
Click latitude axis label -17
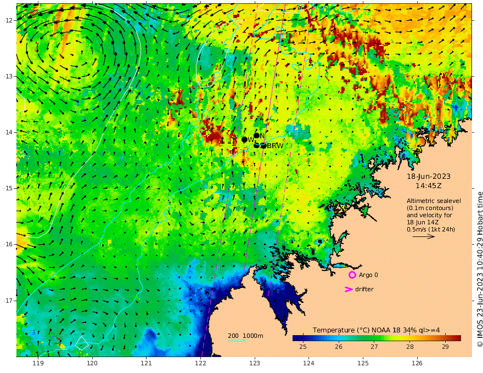(8, 301)
